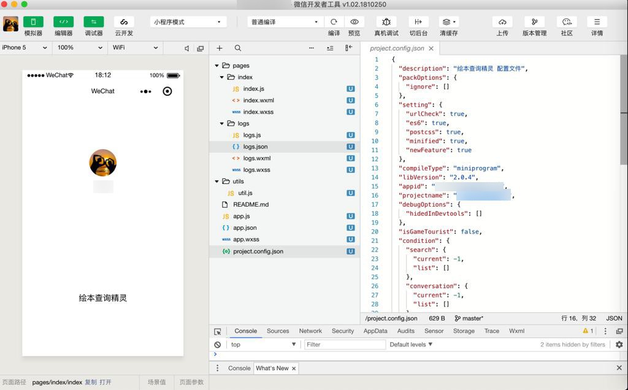Switch to the AppData tab
This screenshot has height=390, width=628.
pos(375,331)
